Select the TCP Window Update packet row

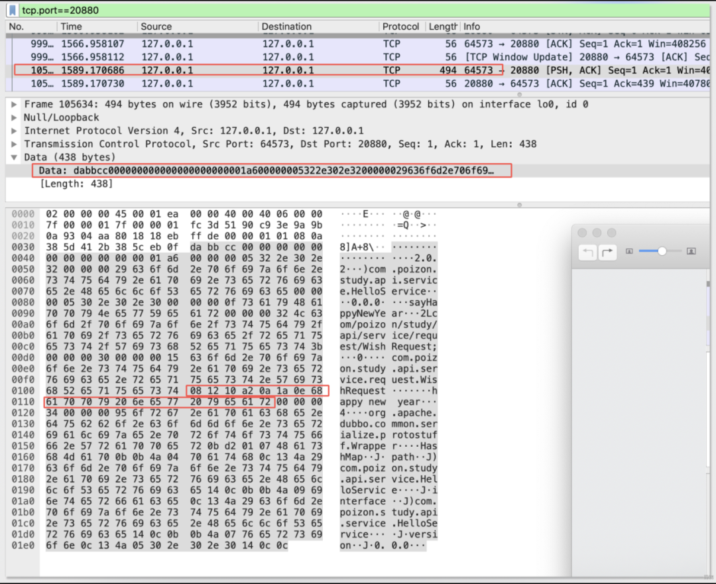(358, 57)
